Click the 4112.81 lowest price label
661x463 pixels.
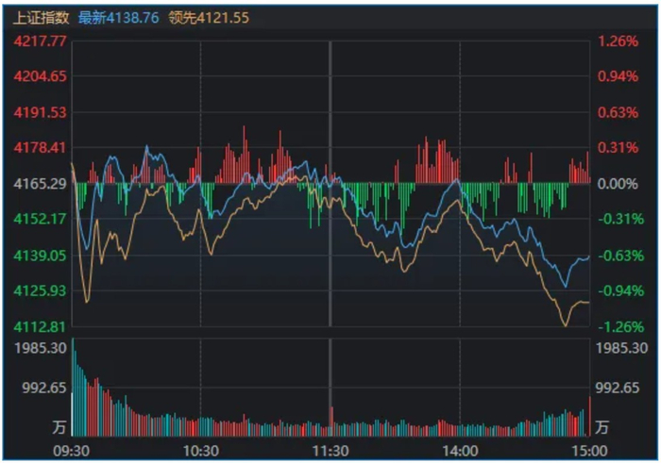(40, 326)
